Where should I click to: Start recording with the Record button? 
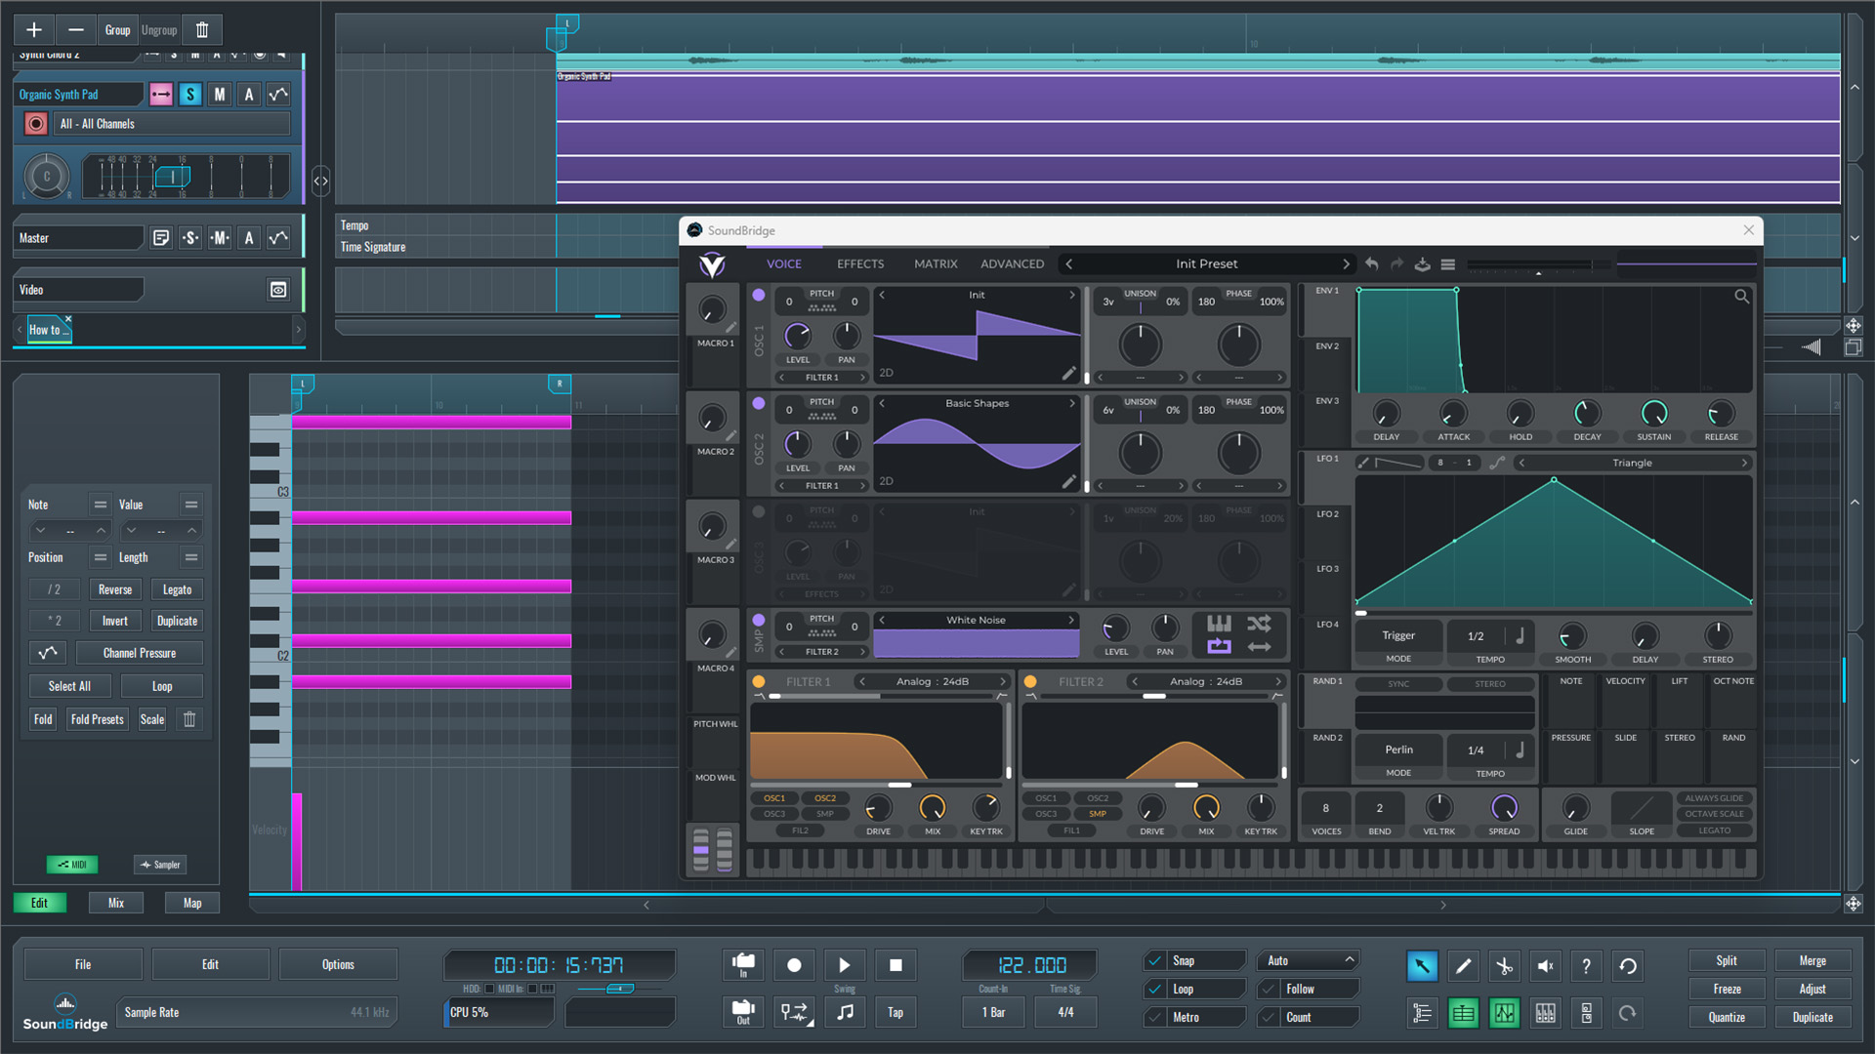click(794, 965)
